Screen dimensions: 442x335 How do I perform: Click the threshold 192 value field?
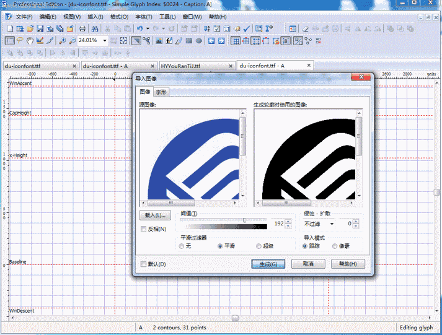(x=278, y=224)
